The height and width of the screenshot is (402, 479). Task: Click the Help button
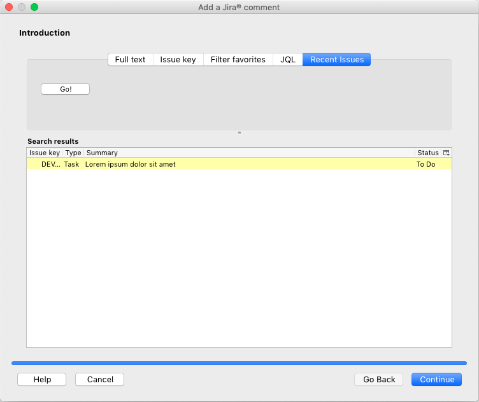coord(42,380)
